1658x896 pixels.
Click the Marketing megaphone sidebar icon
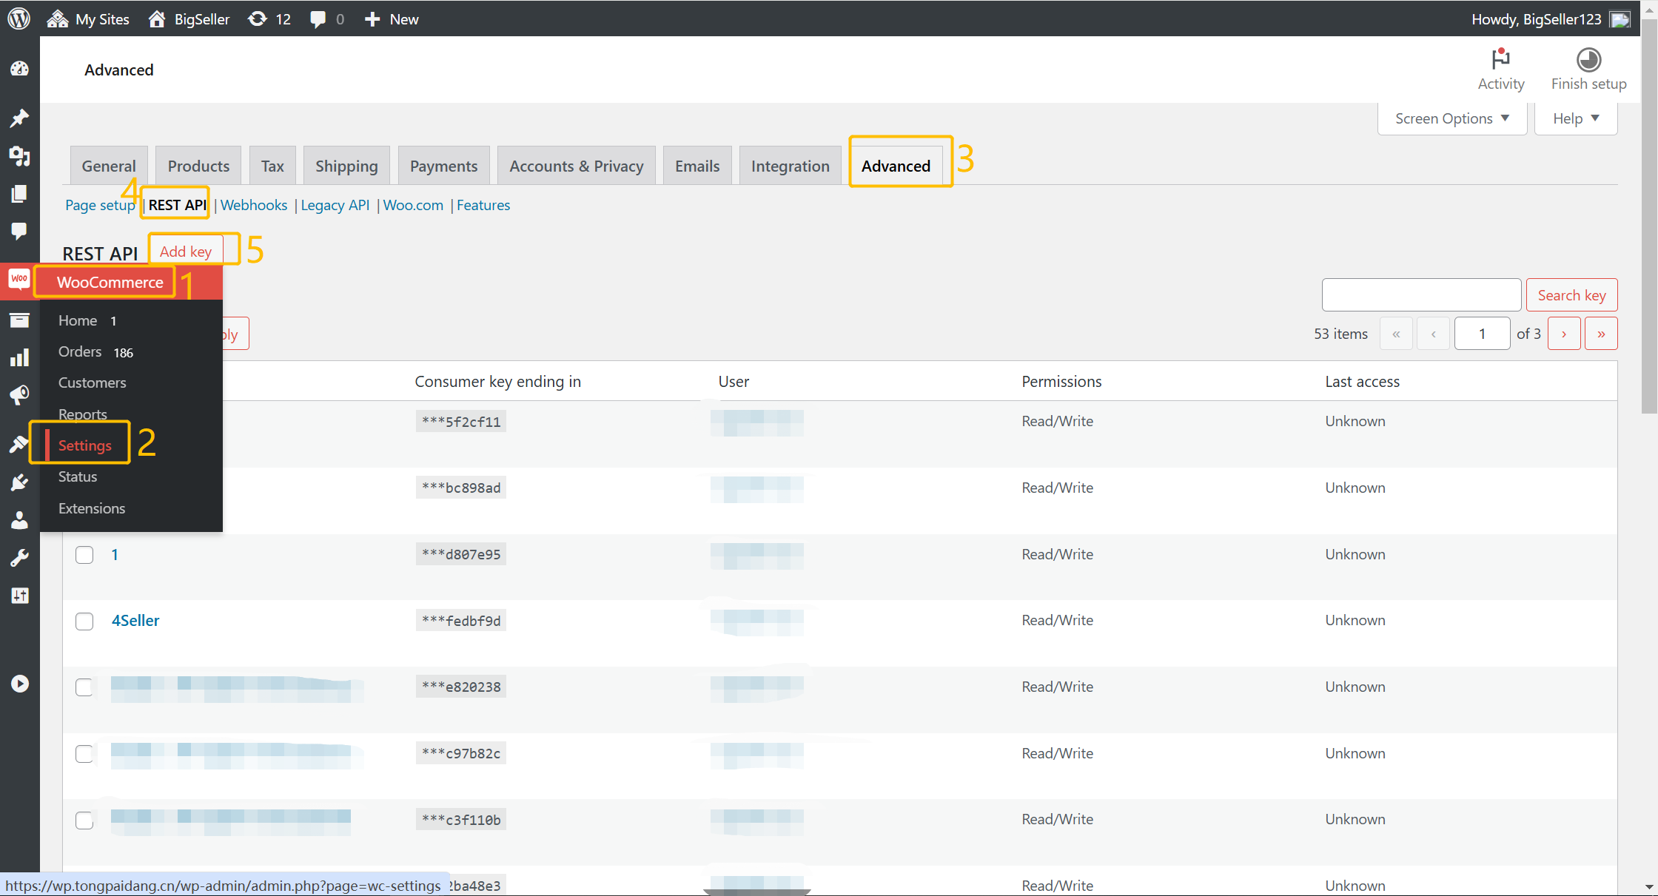pyautogui.click(x=19, y=394)
